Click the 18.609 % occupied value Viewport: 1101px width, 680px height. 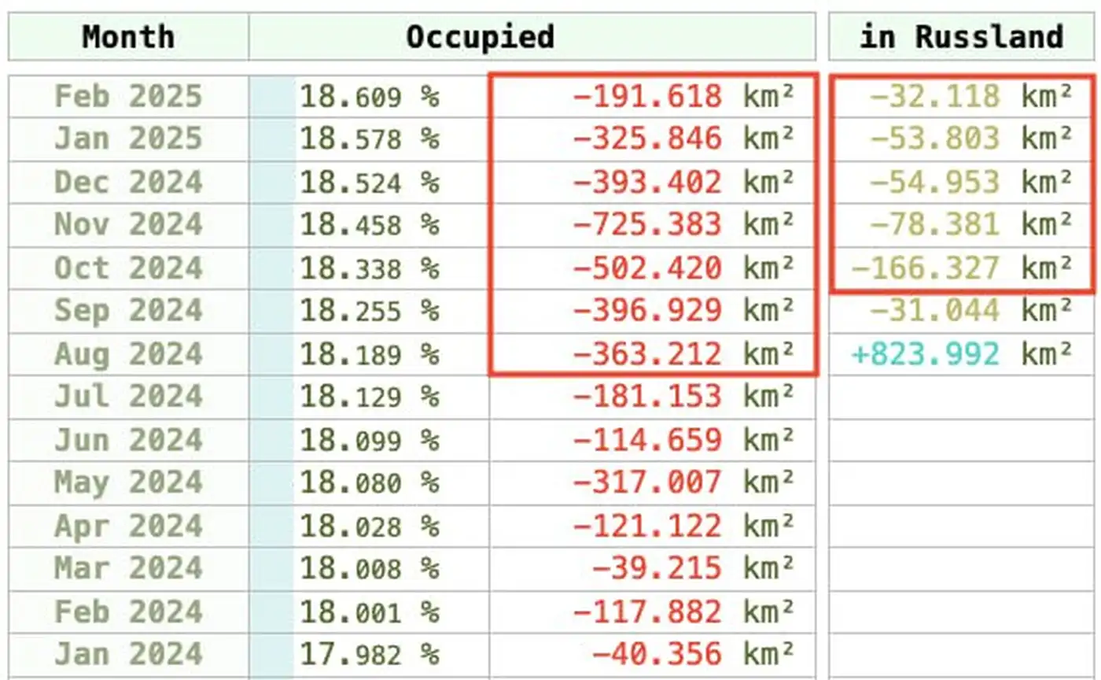point(369,97)
